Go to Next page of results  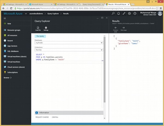pos(124,28)
